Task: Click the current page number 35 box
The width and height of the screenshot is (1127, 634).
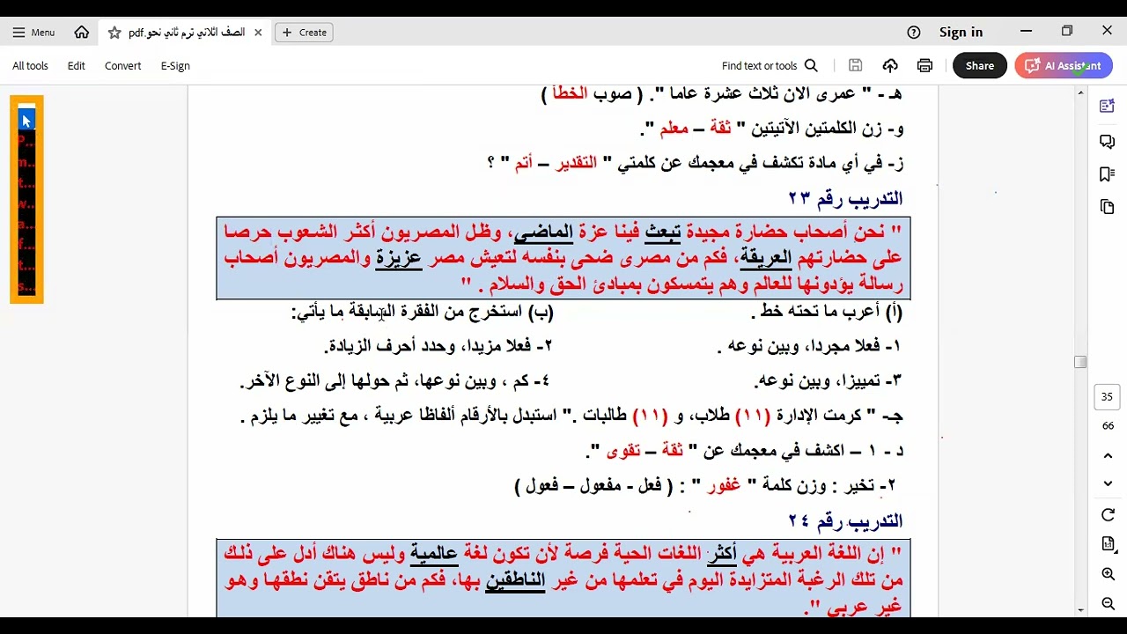Action: point(1108,397)
